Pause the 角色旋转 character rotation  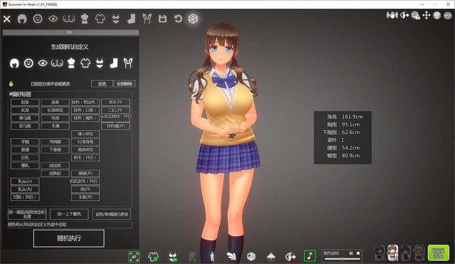click(x=351, y=253)
